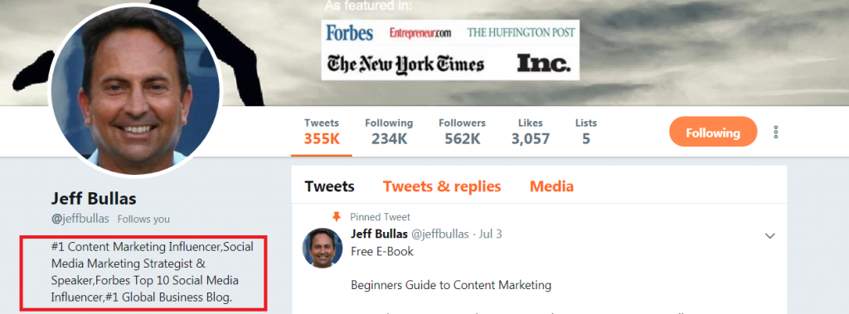Click the Forbes logo in header banner
This screenshot has height=314, width=849.
(349, 33)
